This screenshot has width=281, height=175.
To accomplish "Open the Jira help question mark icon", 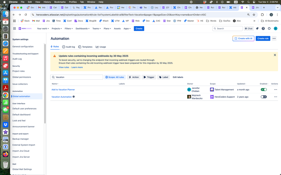I will pyautogui.click(x=263, y=28).
